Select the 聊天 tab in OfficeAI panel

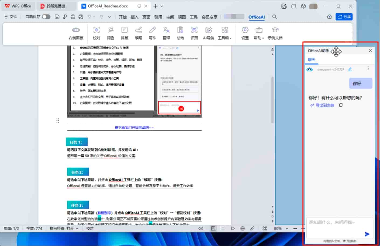point(312,59)
